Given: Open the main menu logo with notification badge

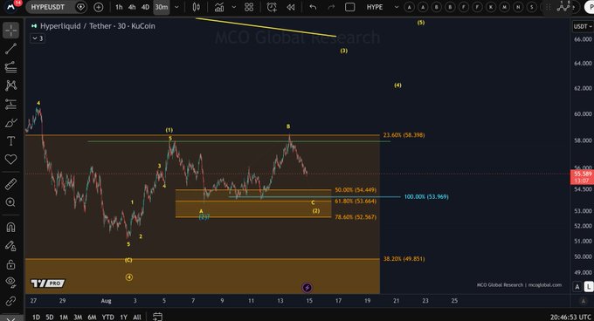Looking at the screenshot, I should pos(11,6).
